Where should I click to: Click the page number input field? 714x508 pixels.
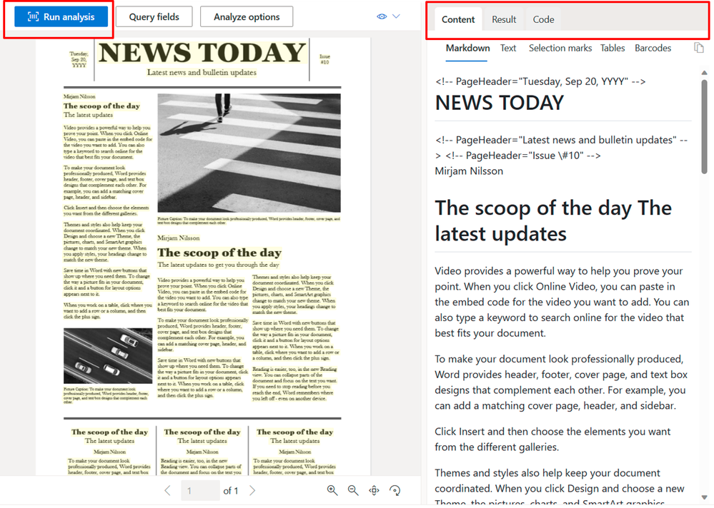click(200, 491)
